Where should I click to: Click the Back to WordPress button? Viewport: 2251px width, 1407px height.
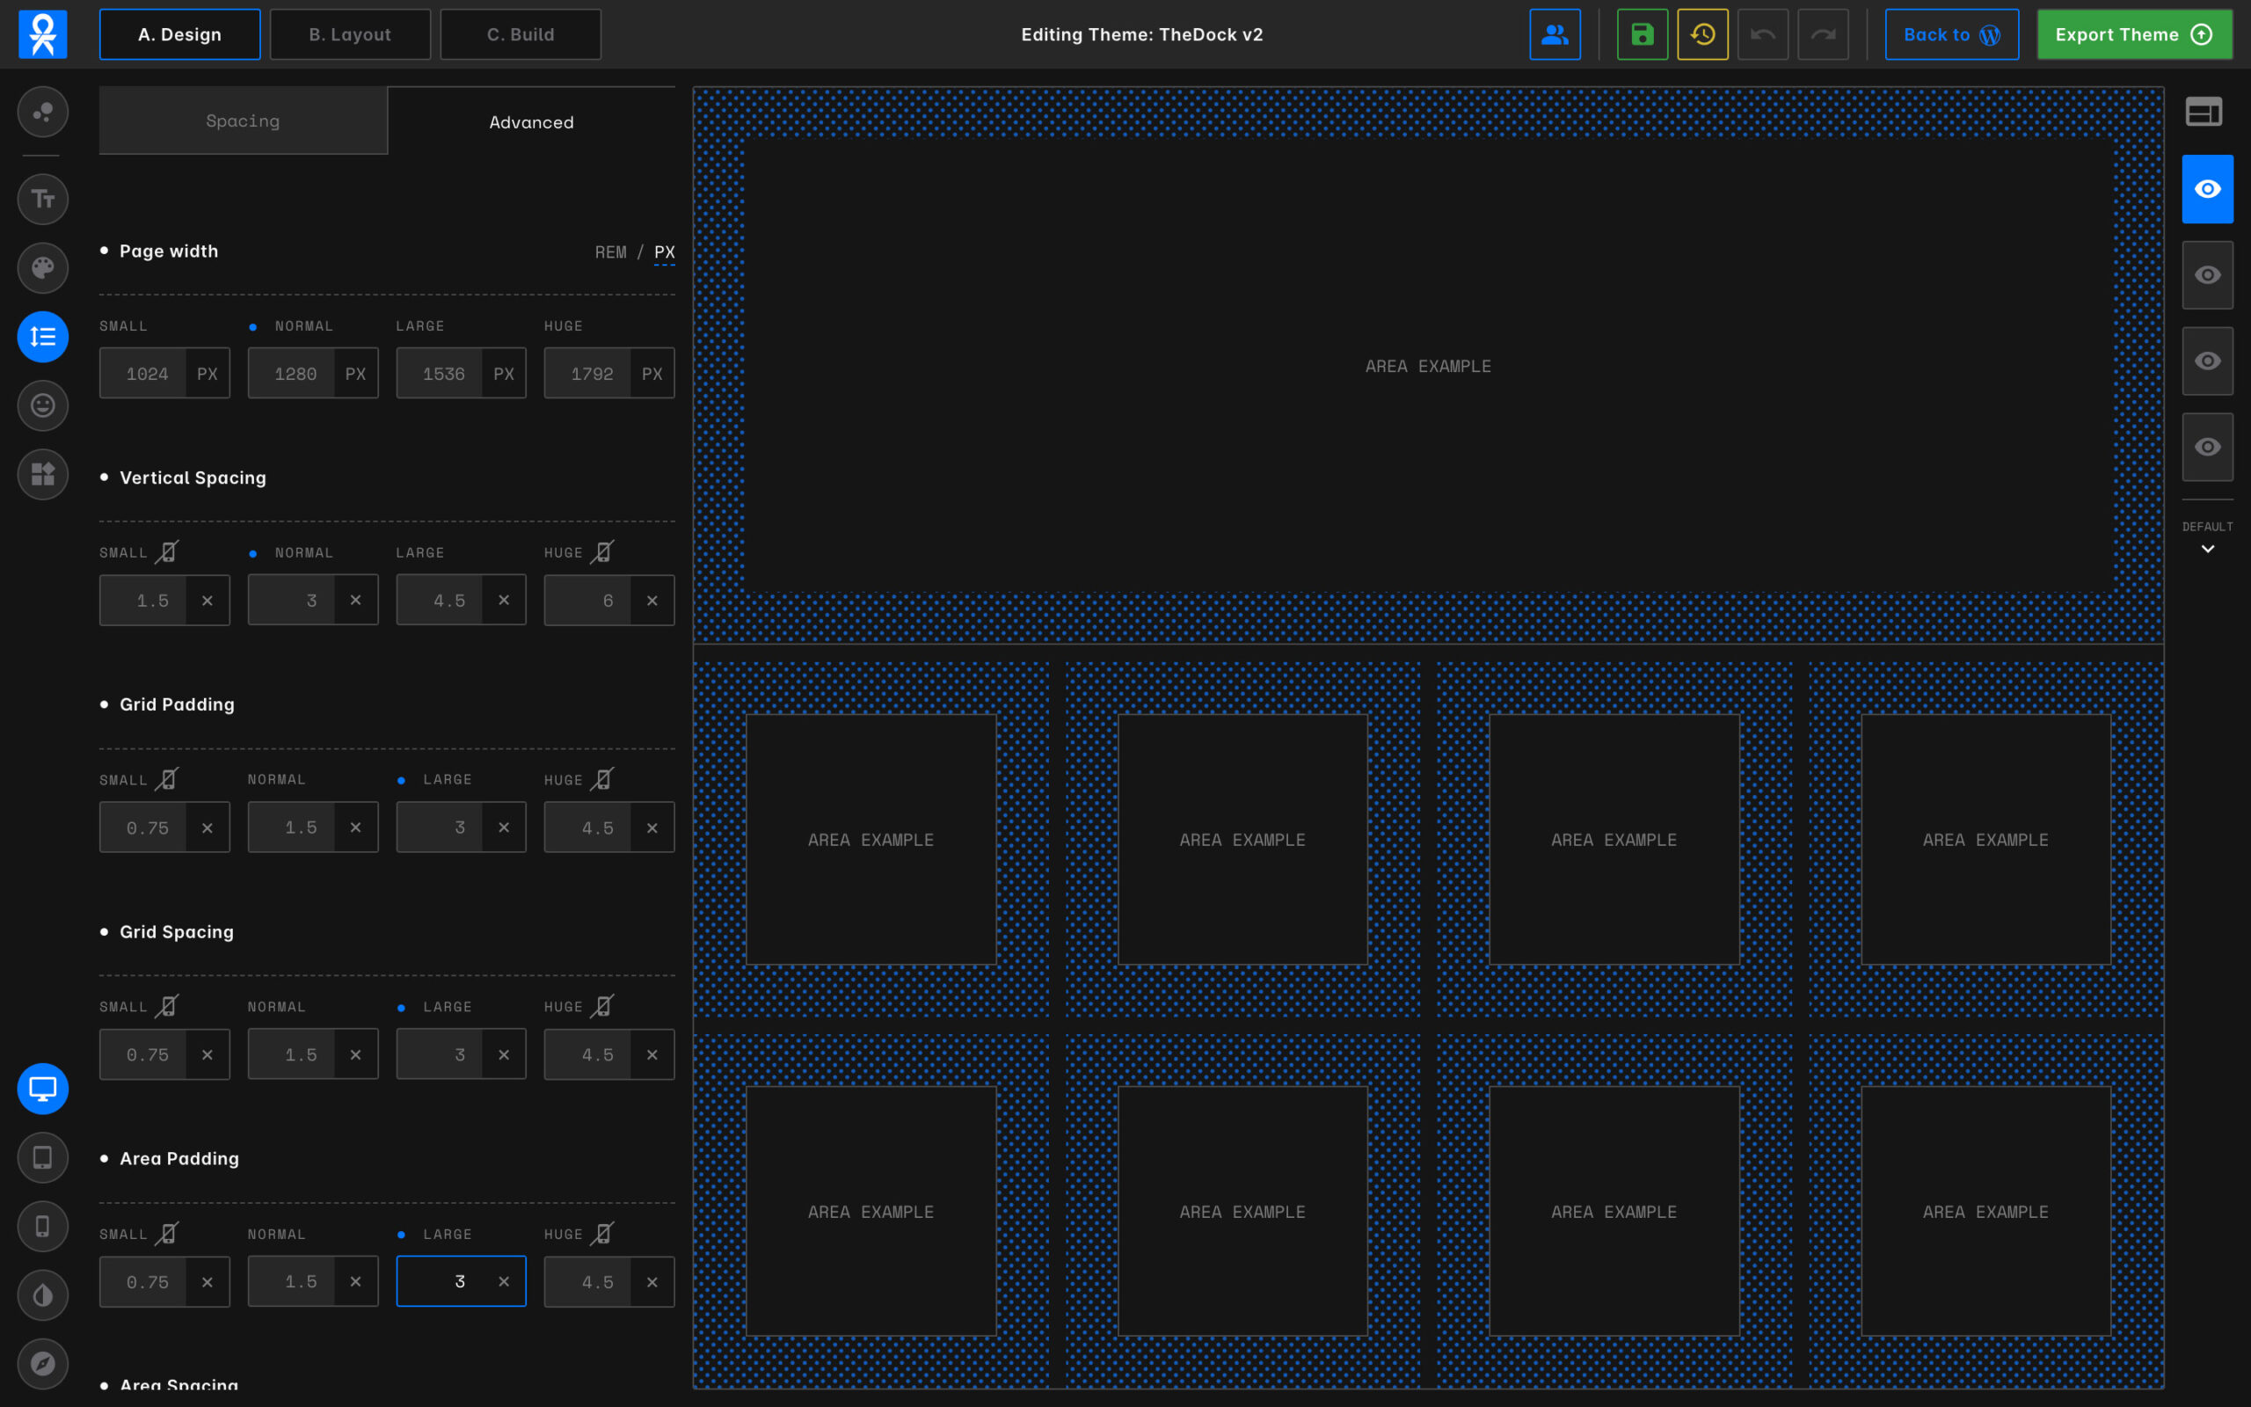[x=1951, y=34]
